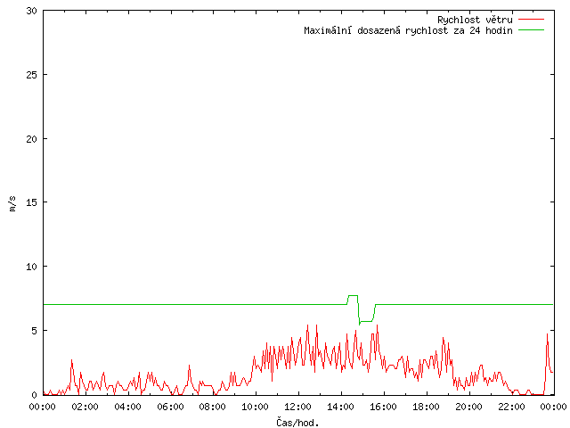570x428 pixels.
Task: Click the 'm/s' y-axis unit label
Action: tap(12, 203)
